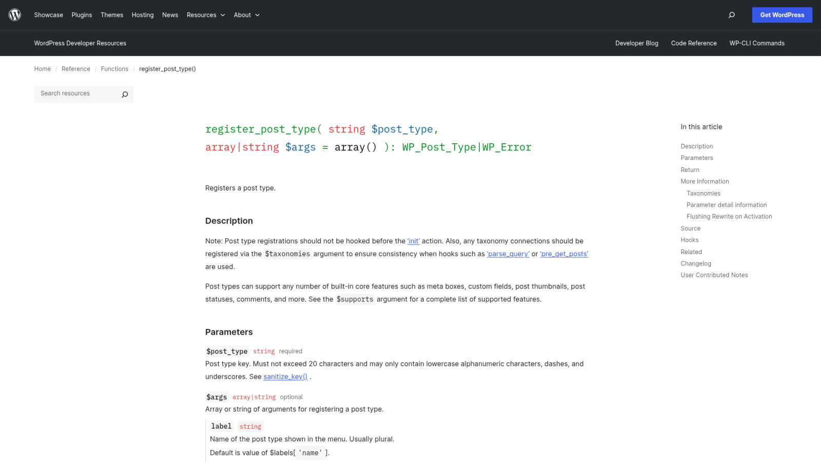
Task: Open the Showcase menu item
Action: (x=49, y=15)
